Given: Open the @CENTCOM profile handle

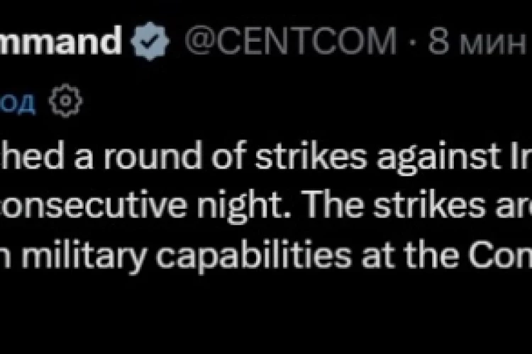Looking at the screenshot, I should tap(291, 41).
